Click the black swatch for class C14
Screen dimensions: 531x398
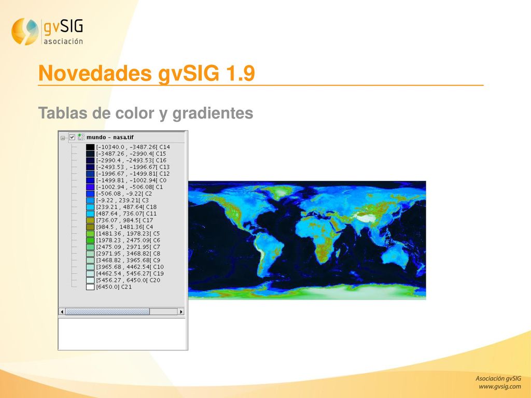pos(90,147)
